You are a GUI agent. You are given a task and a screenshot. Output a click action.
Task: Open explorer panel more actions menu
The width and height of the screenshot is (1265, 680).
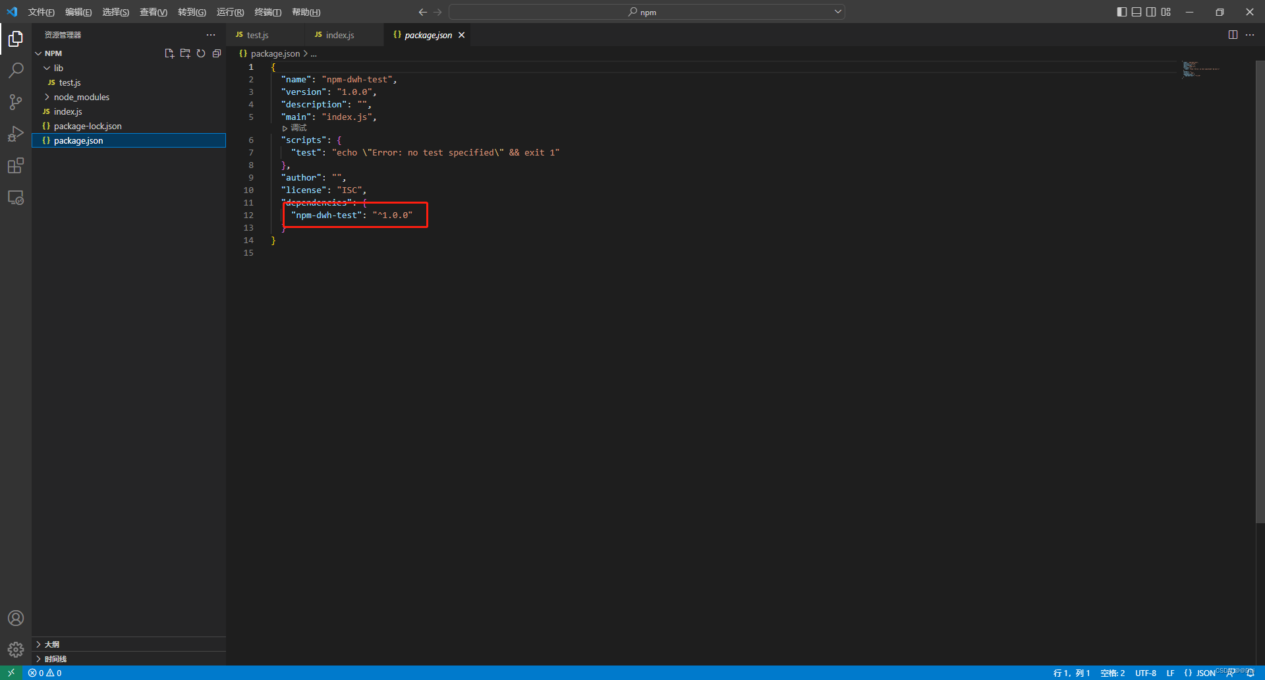tap(211, 35)
